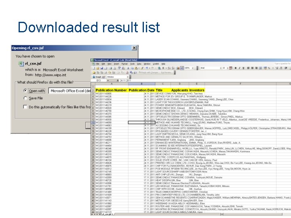The width and height of the screenshot is (291, 218).
Task: Click the Italic formatting icon
Action: (x=240, y=68)
